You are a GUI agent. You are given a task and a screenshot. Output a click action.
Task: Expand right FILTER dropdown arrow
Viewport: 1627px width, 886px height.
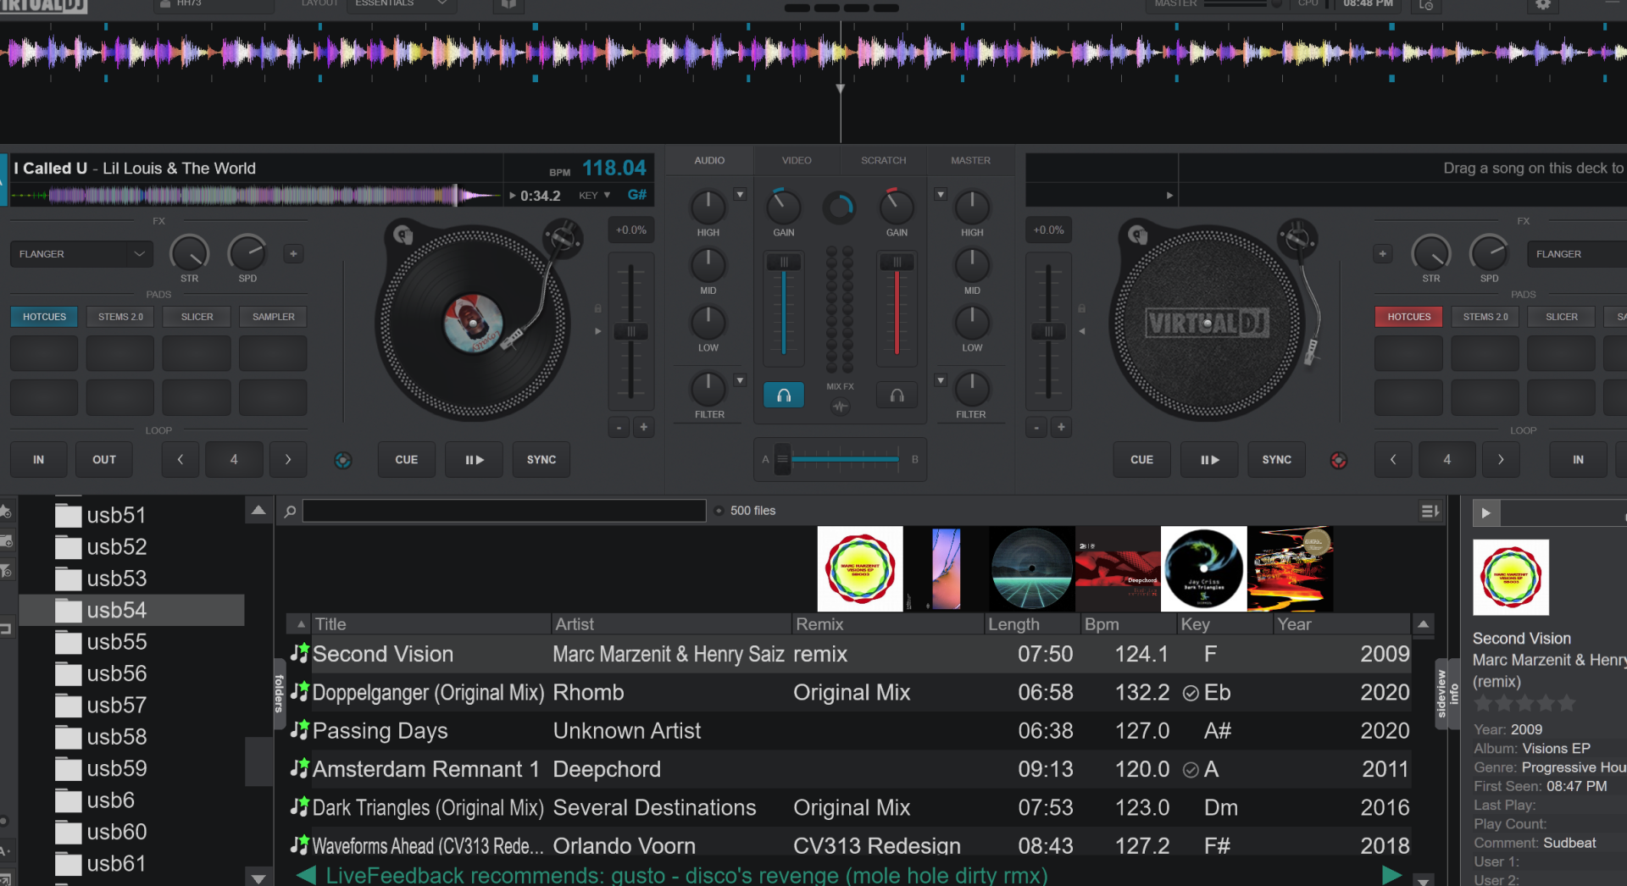pyautogui.click(x=940, y=381)
